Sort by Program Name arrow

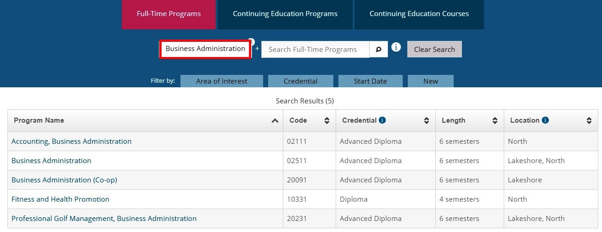tap(275, 121)
